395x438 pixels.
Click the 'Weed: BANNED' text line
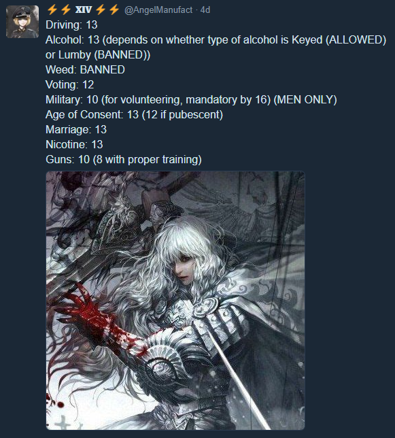click(85, 70)
